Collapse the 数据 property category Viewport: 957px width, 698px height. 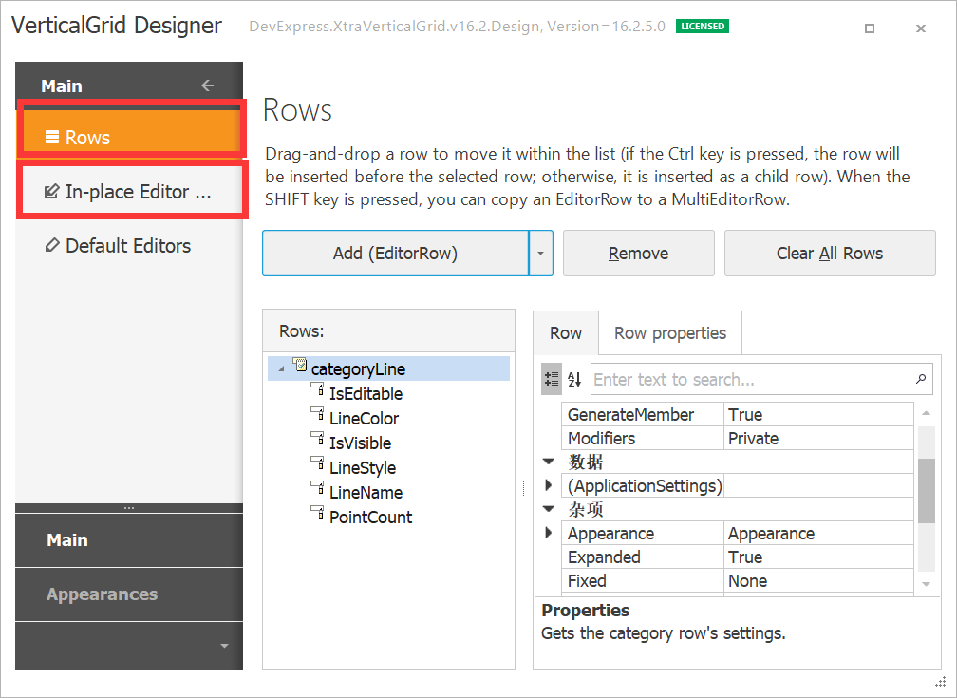click(549, 462)
